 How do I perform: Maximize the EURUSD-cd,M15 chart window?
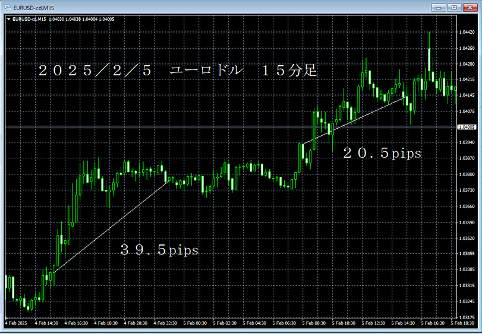point(455,7)
